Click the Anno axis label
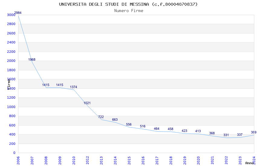The height and width of the screenshot is (166, 257). click(249, 163)
